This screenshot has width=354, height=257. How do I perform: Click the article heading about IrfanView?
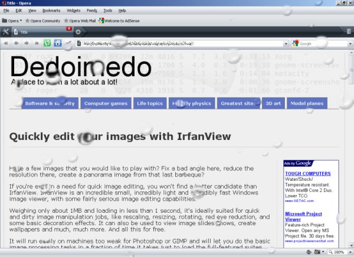click(120, 136)
